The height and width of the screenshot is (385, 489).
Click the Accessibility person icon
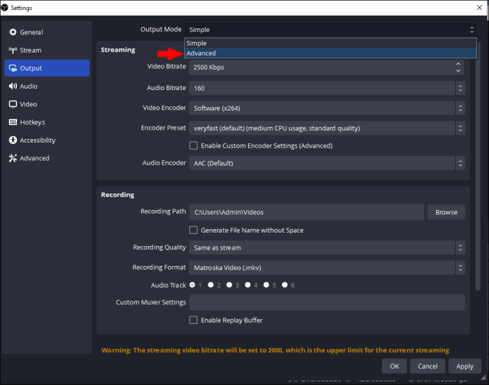click(13, 140)
